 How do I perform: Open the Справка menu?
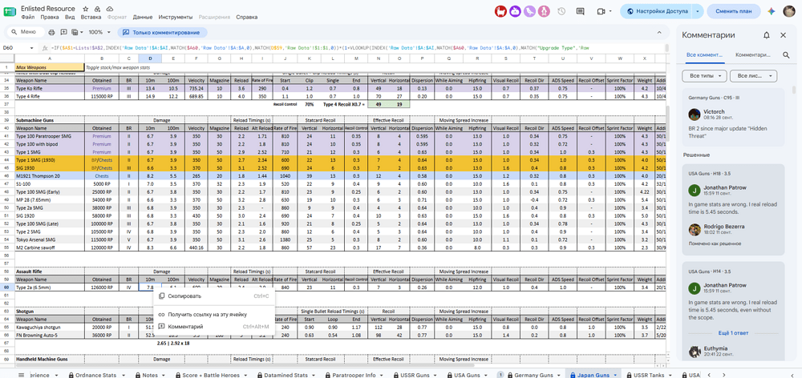246,17
